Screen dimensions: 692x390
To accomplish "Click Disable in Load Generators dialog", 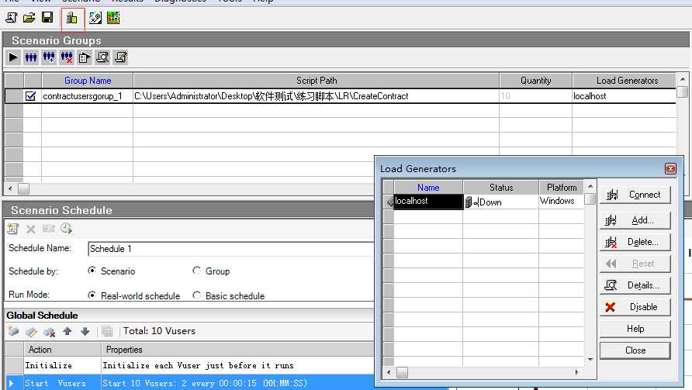I will coord(635,307).
